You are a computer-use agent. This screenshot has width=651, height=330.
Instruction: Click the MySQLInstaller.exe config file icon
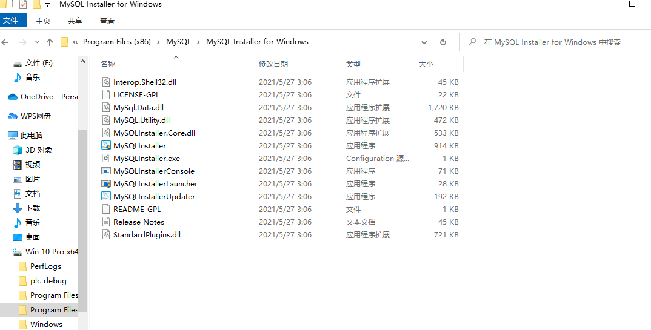106,159
